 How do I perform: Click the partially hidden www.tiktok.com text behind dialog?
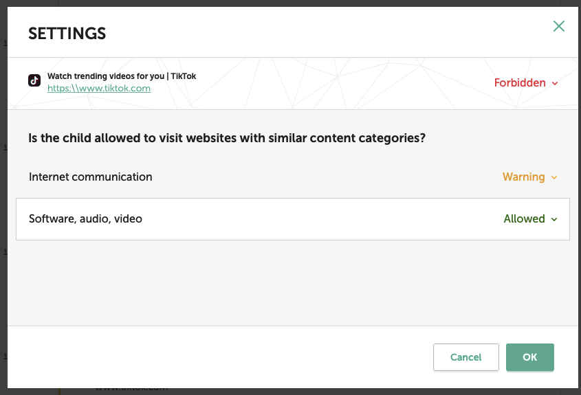[x=131, y=387]
